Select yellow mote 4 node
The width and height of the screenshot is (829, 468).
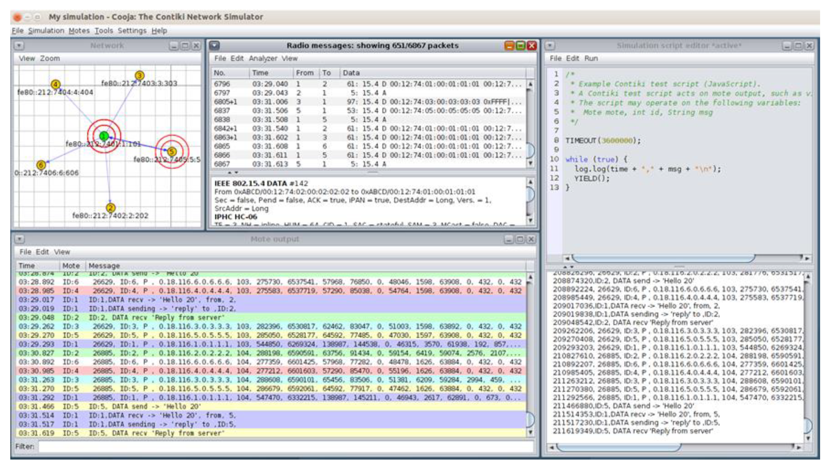55,84
